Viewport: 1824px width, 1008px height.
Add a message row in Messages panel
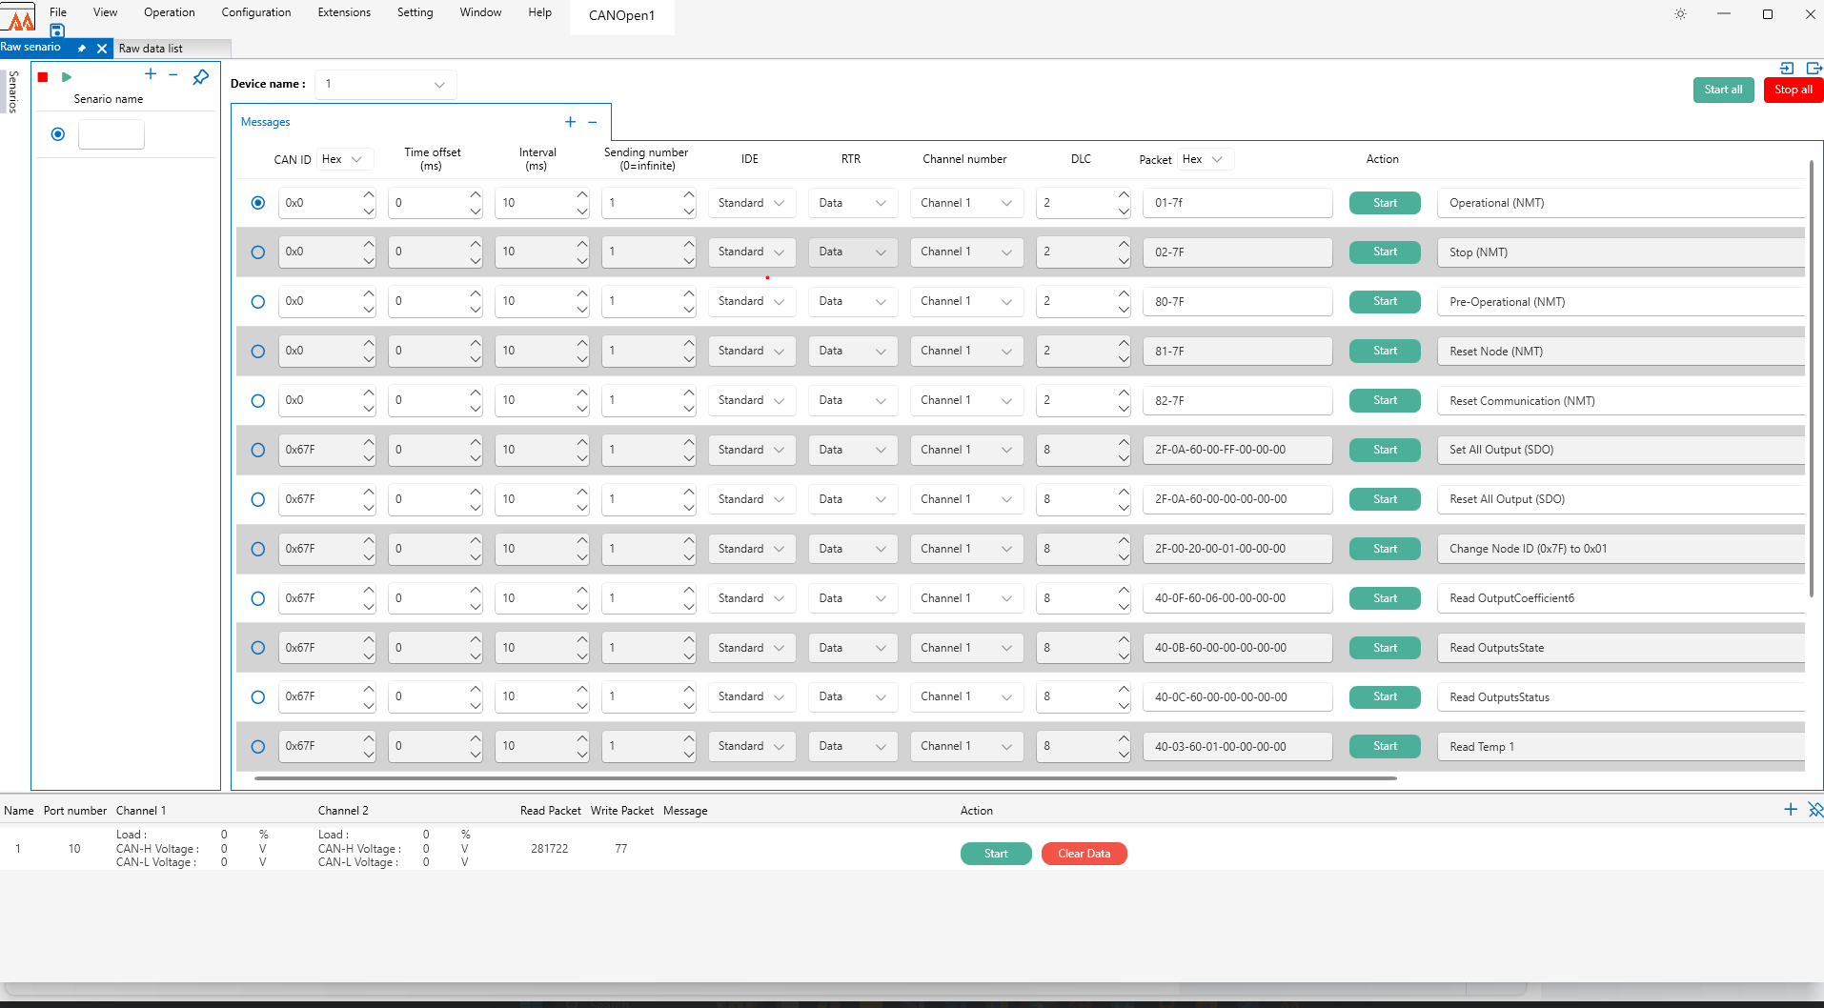coord(570,122)
